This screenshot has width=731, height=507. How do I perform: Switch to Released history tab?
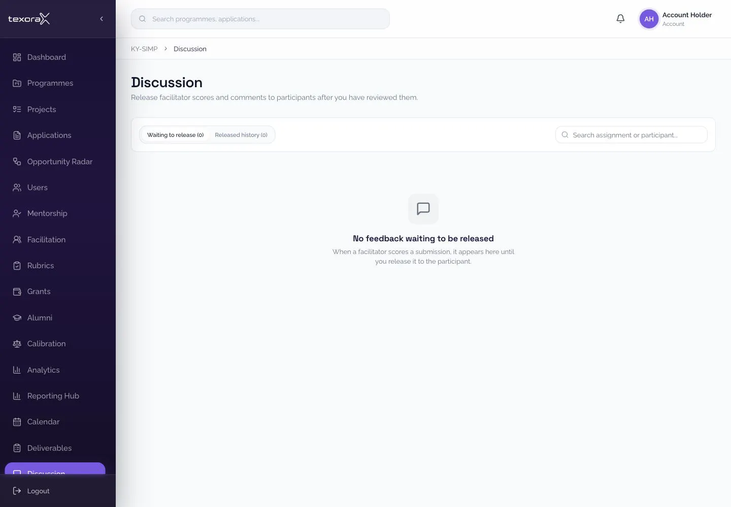241,135
